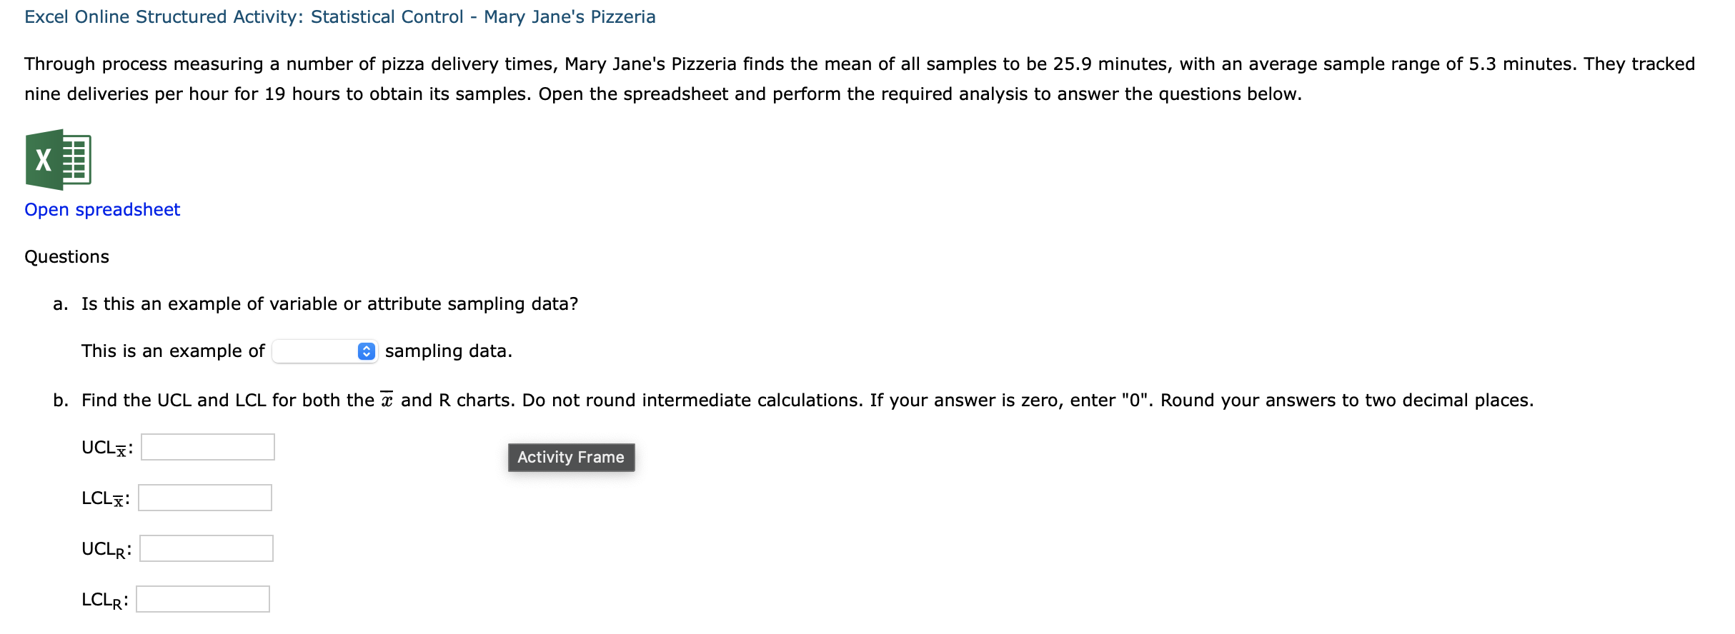Screen dimensions: 1735x634
Task: Place cursor in the first UCL text box
Action: coord(207,446)
